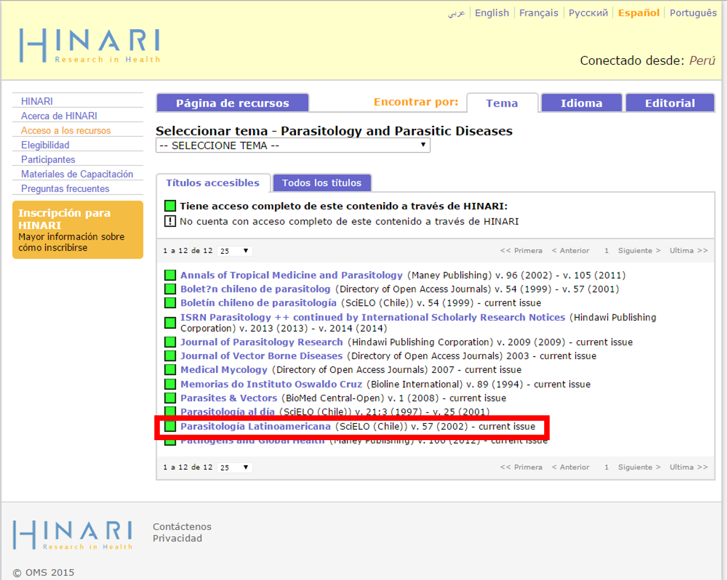Open the Página de recursos tab

coord(232,103)
